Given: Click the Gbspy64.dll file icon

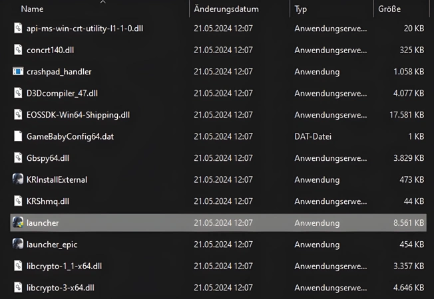Looking at the screenshot, I should pyautogui.click(x=18, y=157).
